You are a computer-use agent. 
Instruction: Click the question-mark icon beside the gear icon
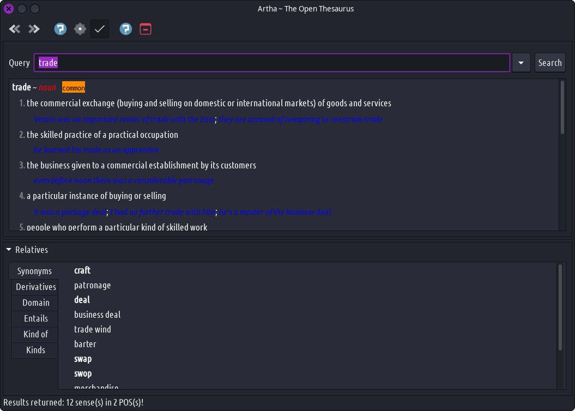60,29
